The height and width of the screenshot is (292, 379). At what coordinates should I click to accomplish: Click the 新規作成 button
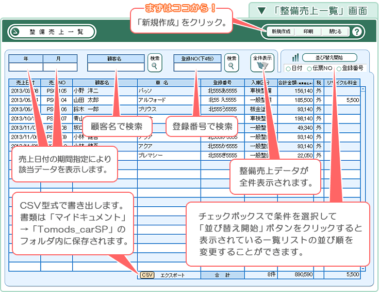[281, 32]
